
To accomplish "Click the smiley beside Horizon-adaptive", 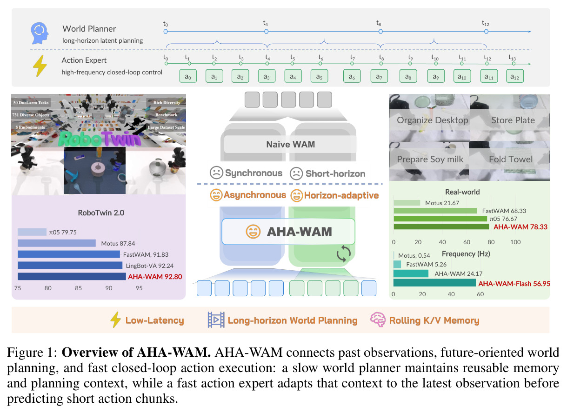I will (x=296, y=195).
